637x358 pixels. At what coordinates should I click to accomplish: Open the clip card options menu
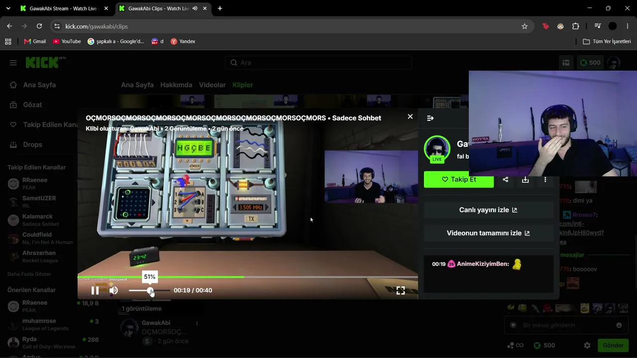(197, 323)
